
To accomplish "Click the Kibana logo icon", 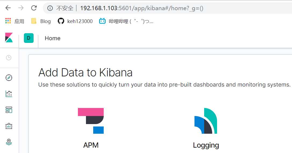I will coord(9,38).
